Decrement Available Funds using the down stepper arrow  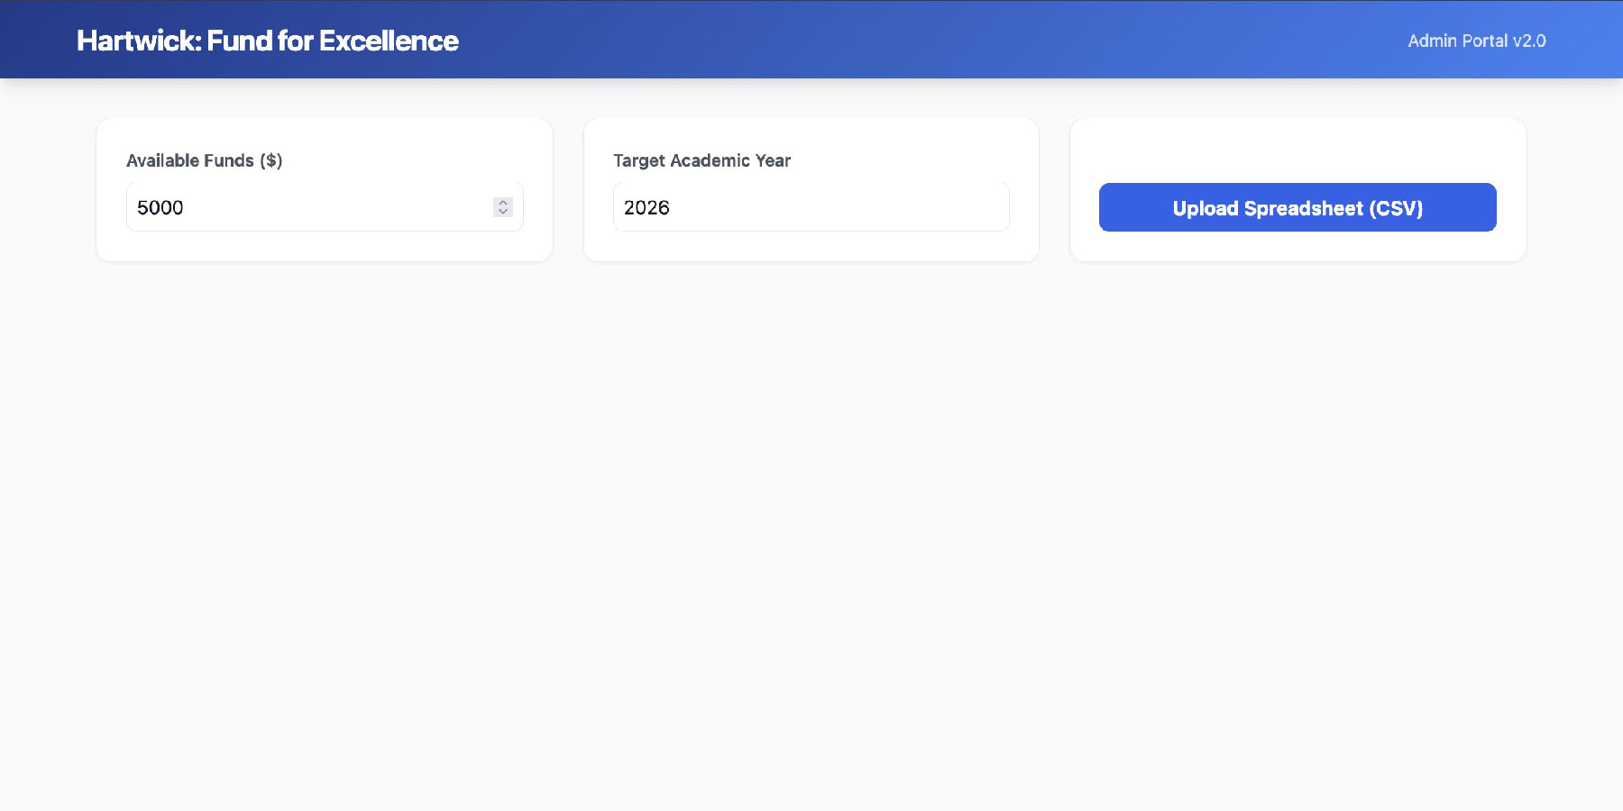[503, 214]
